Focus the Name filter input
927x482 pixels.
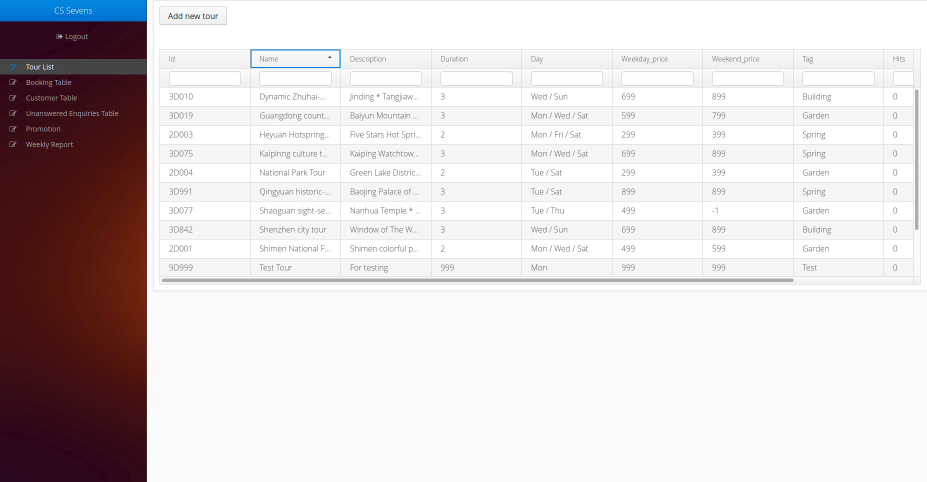[x=295, y=78]
